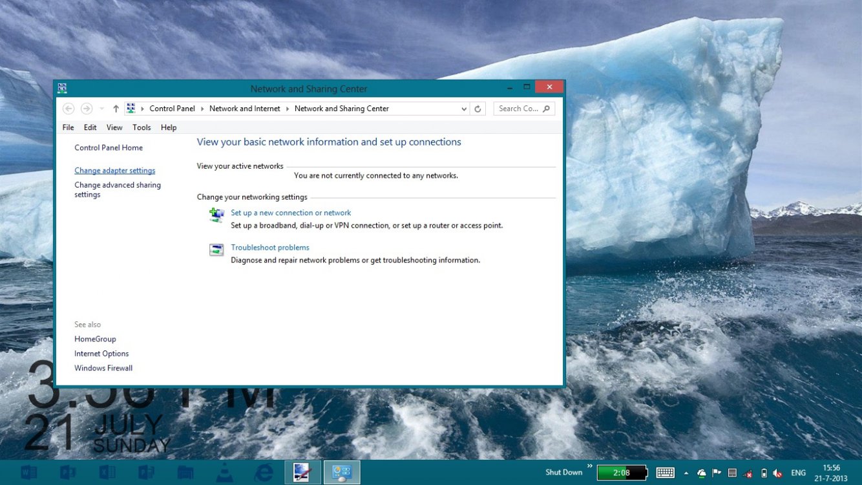Open File Explorer from the taskbar
This screenshot has width=862, height=485.
click(x=185, y=473)
